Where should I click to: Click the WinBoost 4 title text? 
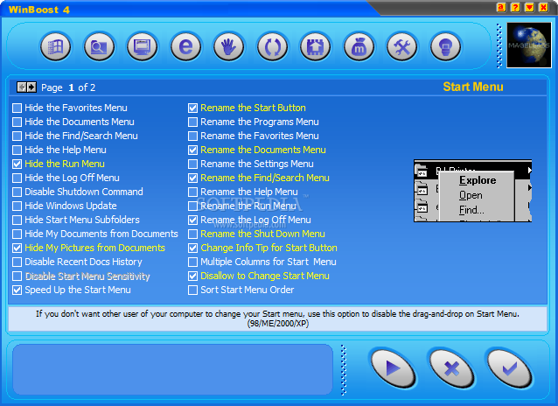click(x=39, y=10)
